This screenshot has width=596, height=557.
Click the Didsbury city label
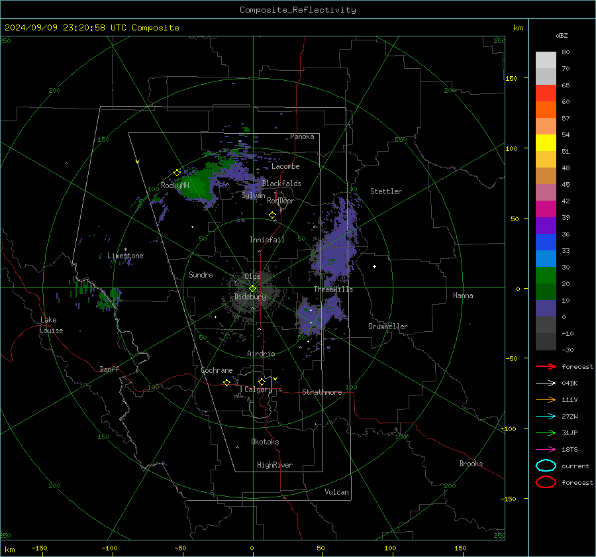tap(250, 297)
